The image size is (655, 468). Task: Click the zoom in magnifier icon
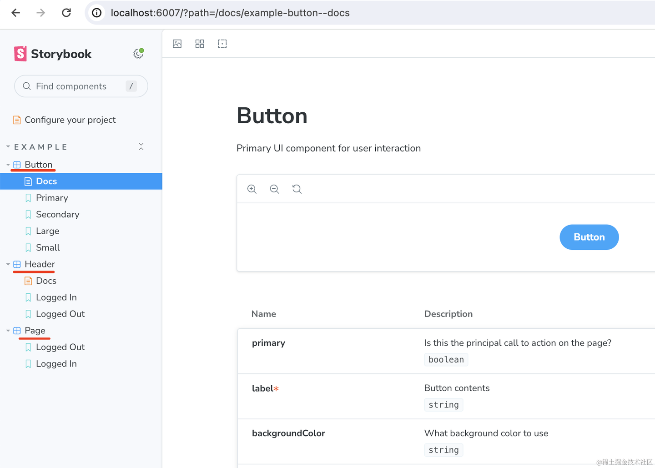pos(252,189)
